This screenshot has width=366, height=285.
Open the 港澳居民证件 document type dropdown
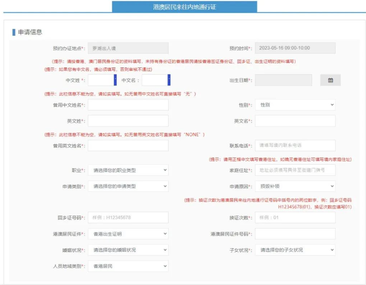click(128, 234)
